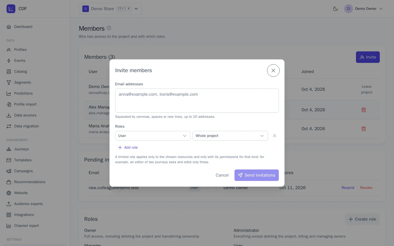Toggle dark mode moon icon
The image size is (394, 246).
tap(335, 9)
